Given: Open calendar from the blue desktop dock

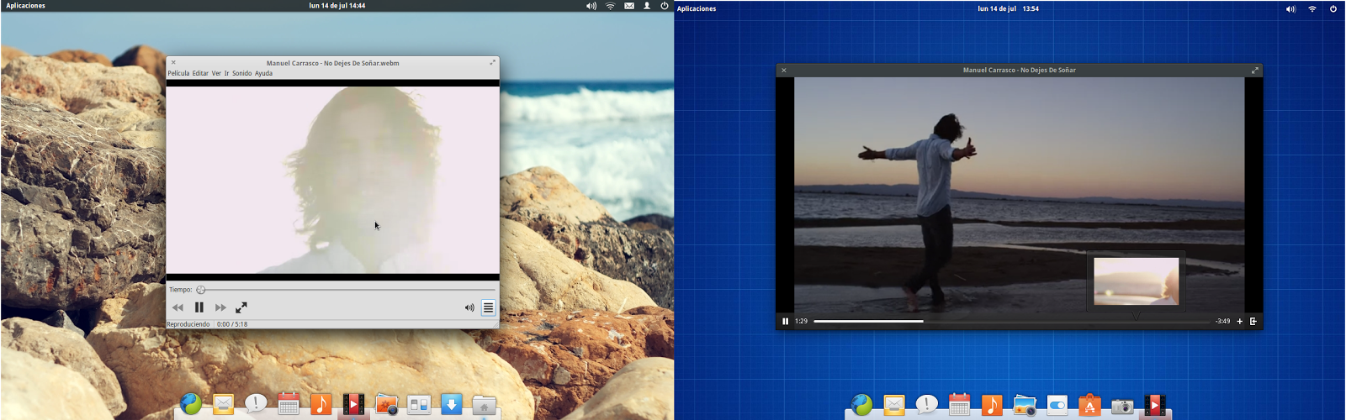Looking at the screenshot, I should click(x=960, y=405).
